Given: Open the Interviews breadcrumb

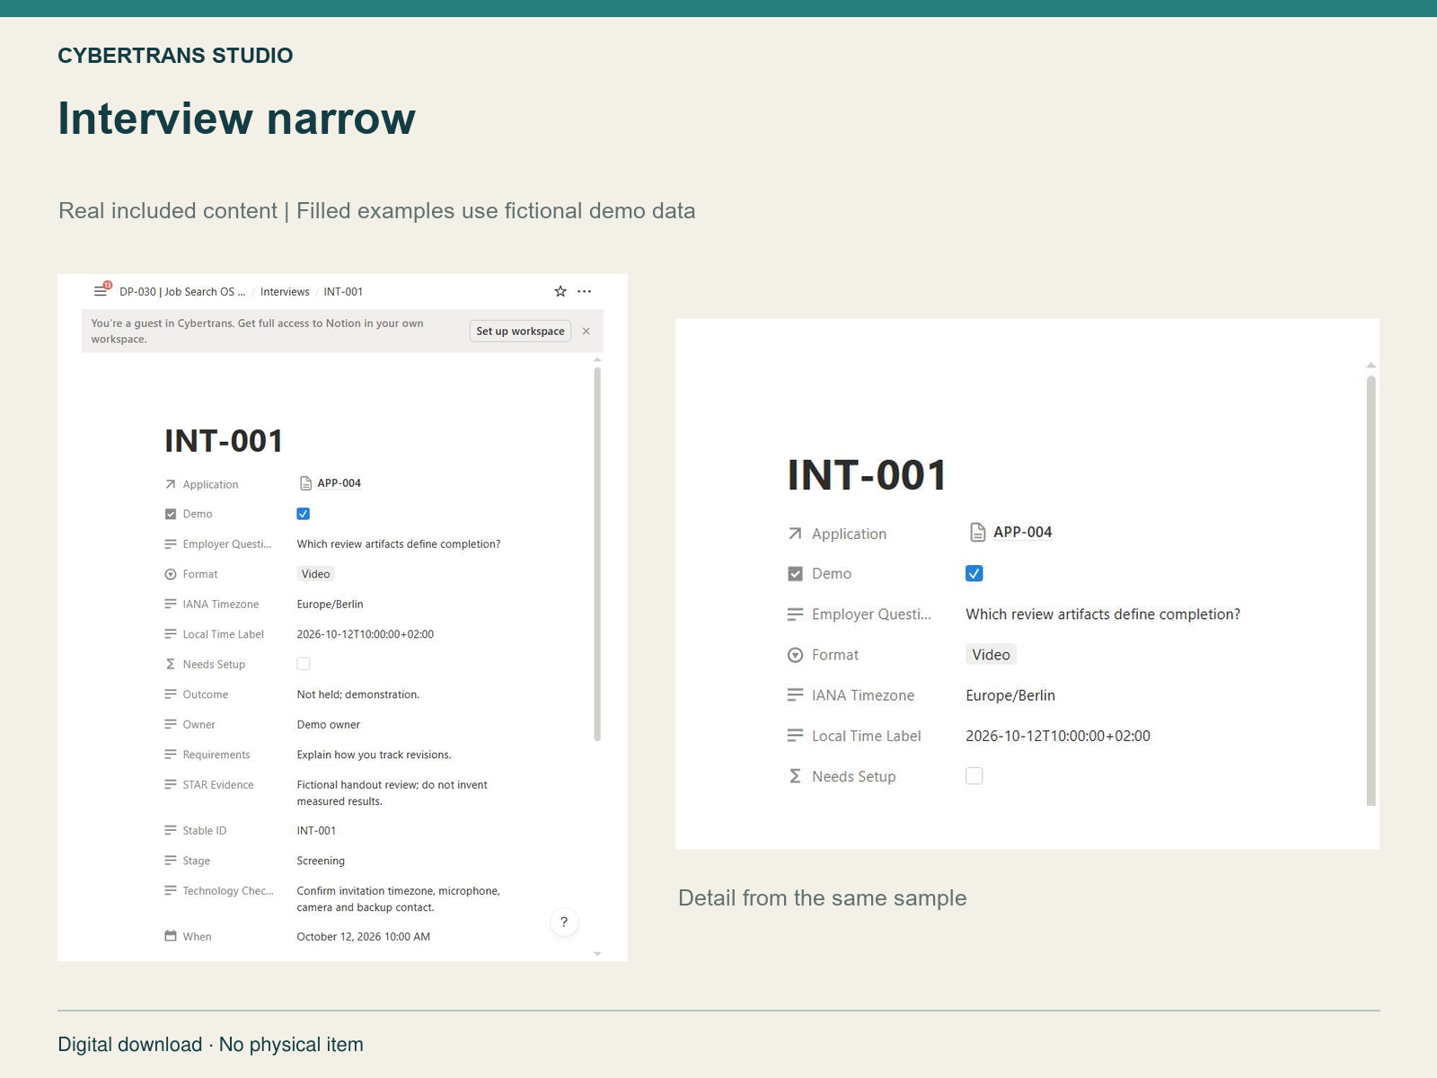Looking at the screenshot, I should pos(285,292).
